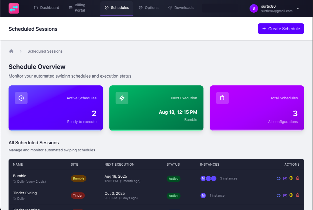Click the home breadcrumb icon

[x=11, y=51]
